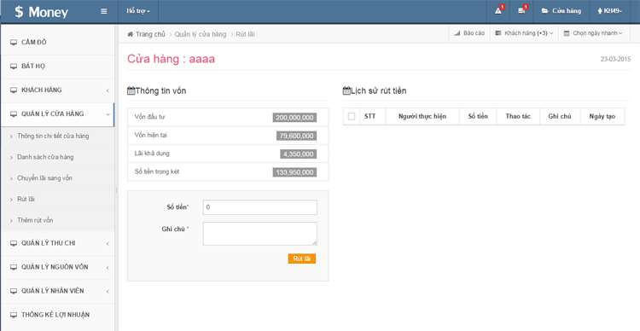The image size is (640, 331).
Task: Click the calendar icon beside Thông tin vốn
Action: (131, 91)
